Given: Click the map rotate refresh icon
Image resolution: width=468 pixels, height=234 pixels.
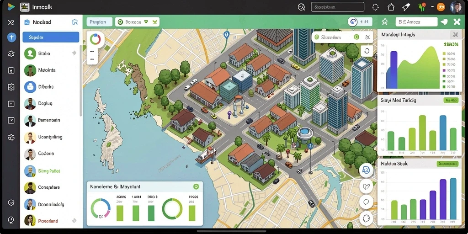Looking at the screenshot, I should [367, 51].
